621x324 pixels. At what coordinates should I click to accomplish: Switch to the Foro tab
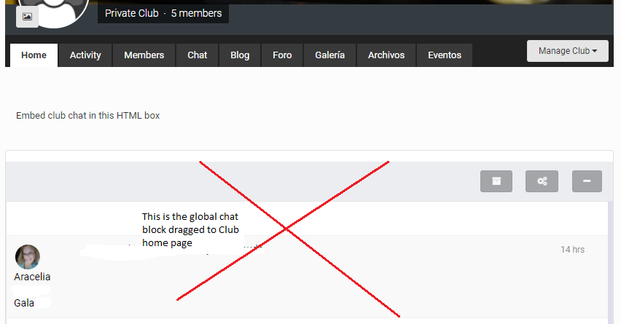pos(282,55)
